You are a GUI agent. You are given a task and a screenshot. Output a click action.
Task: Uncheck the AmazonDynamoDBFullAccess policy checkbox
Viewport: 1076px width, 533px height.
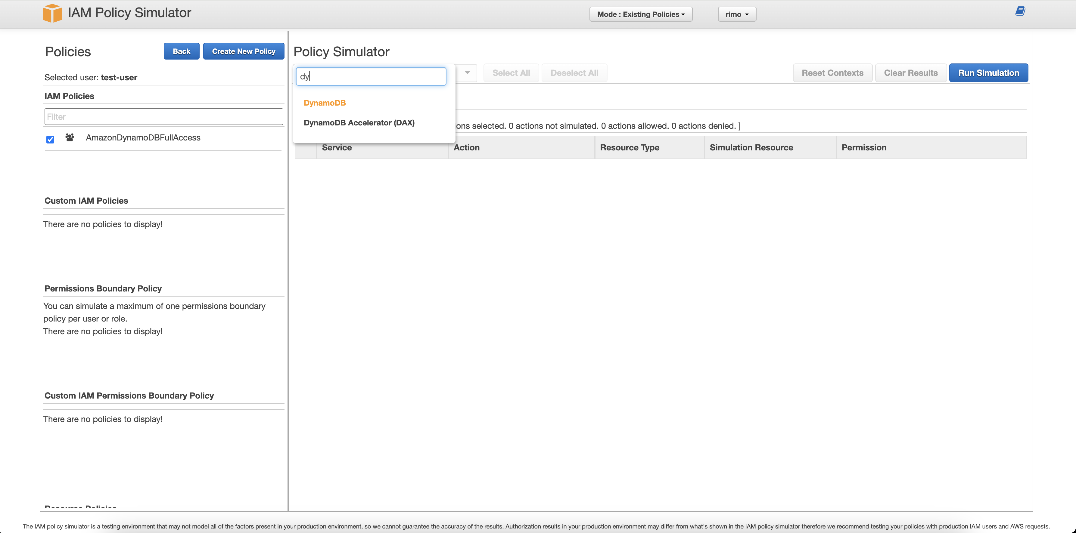(50, 139)
